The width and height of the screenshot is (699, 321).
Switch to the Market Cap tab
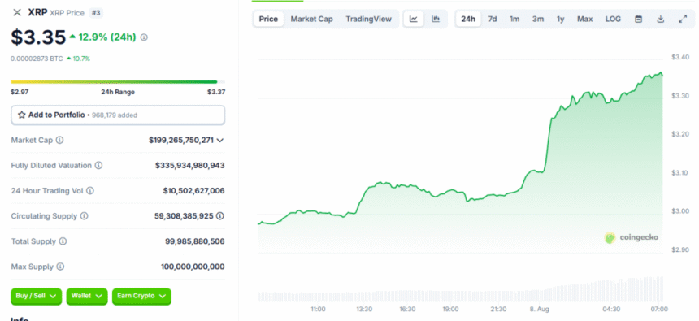click(311, 20)
